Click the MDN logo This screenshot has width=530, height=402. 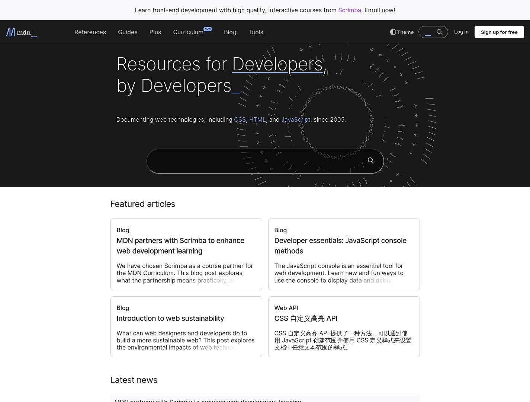point(22,32)
